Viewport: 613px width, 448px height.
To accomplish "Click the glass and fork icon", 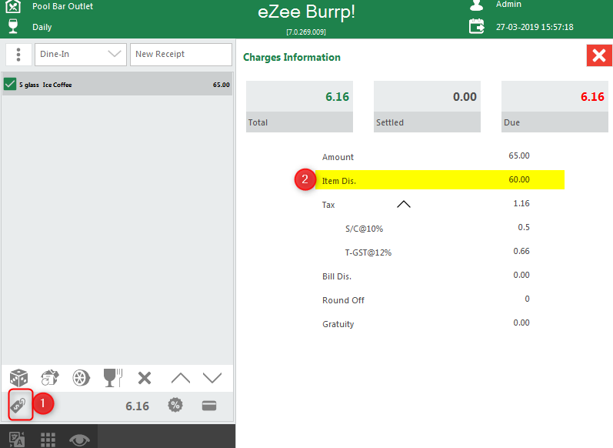I will coord(112,378).
